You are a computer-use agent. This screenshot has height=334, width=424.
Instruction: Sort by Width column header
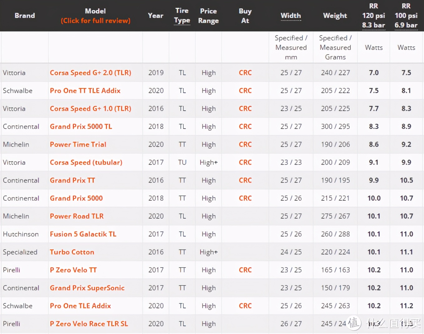tap(291, 16)
